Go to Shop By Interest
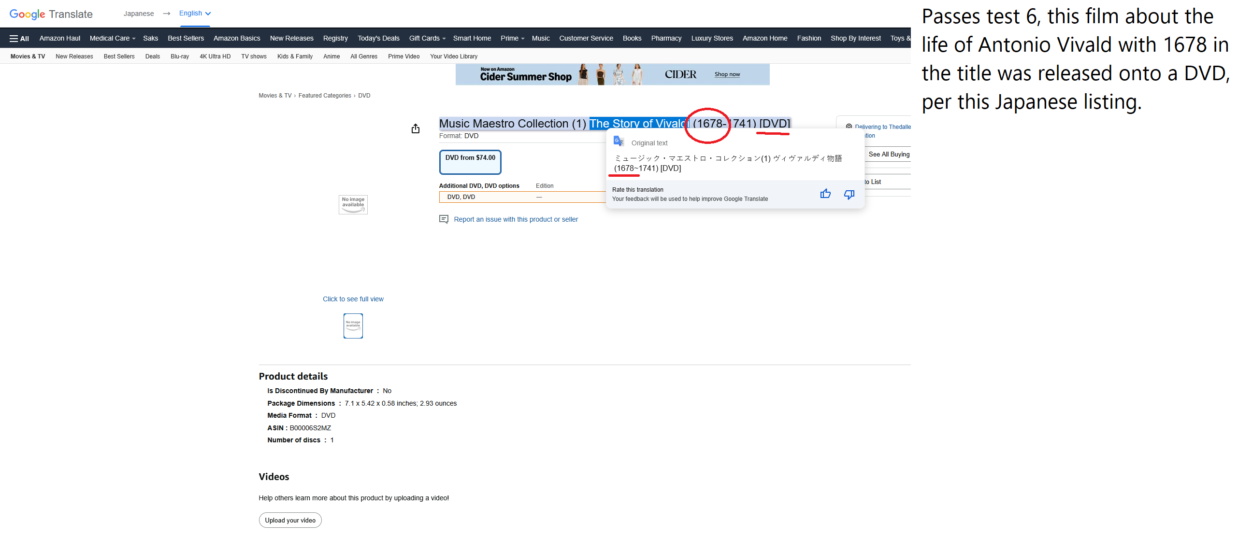1238x537 pixels. click(855, 39)
